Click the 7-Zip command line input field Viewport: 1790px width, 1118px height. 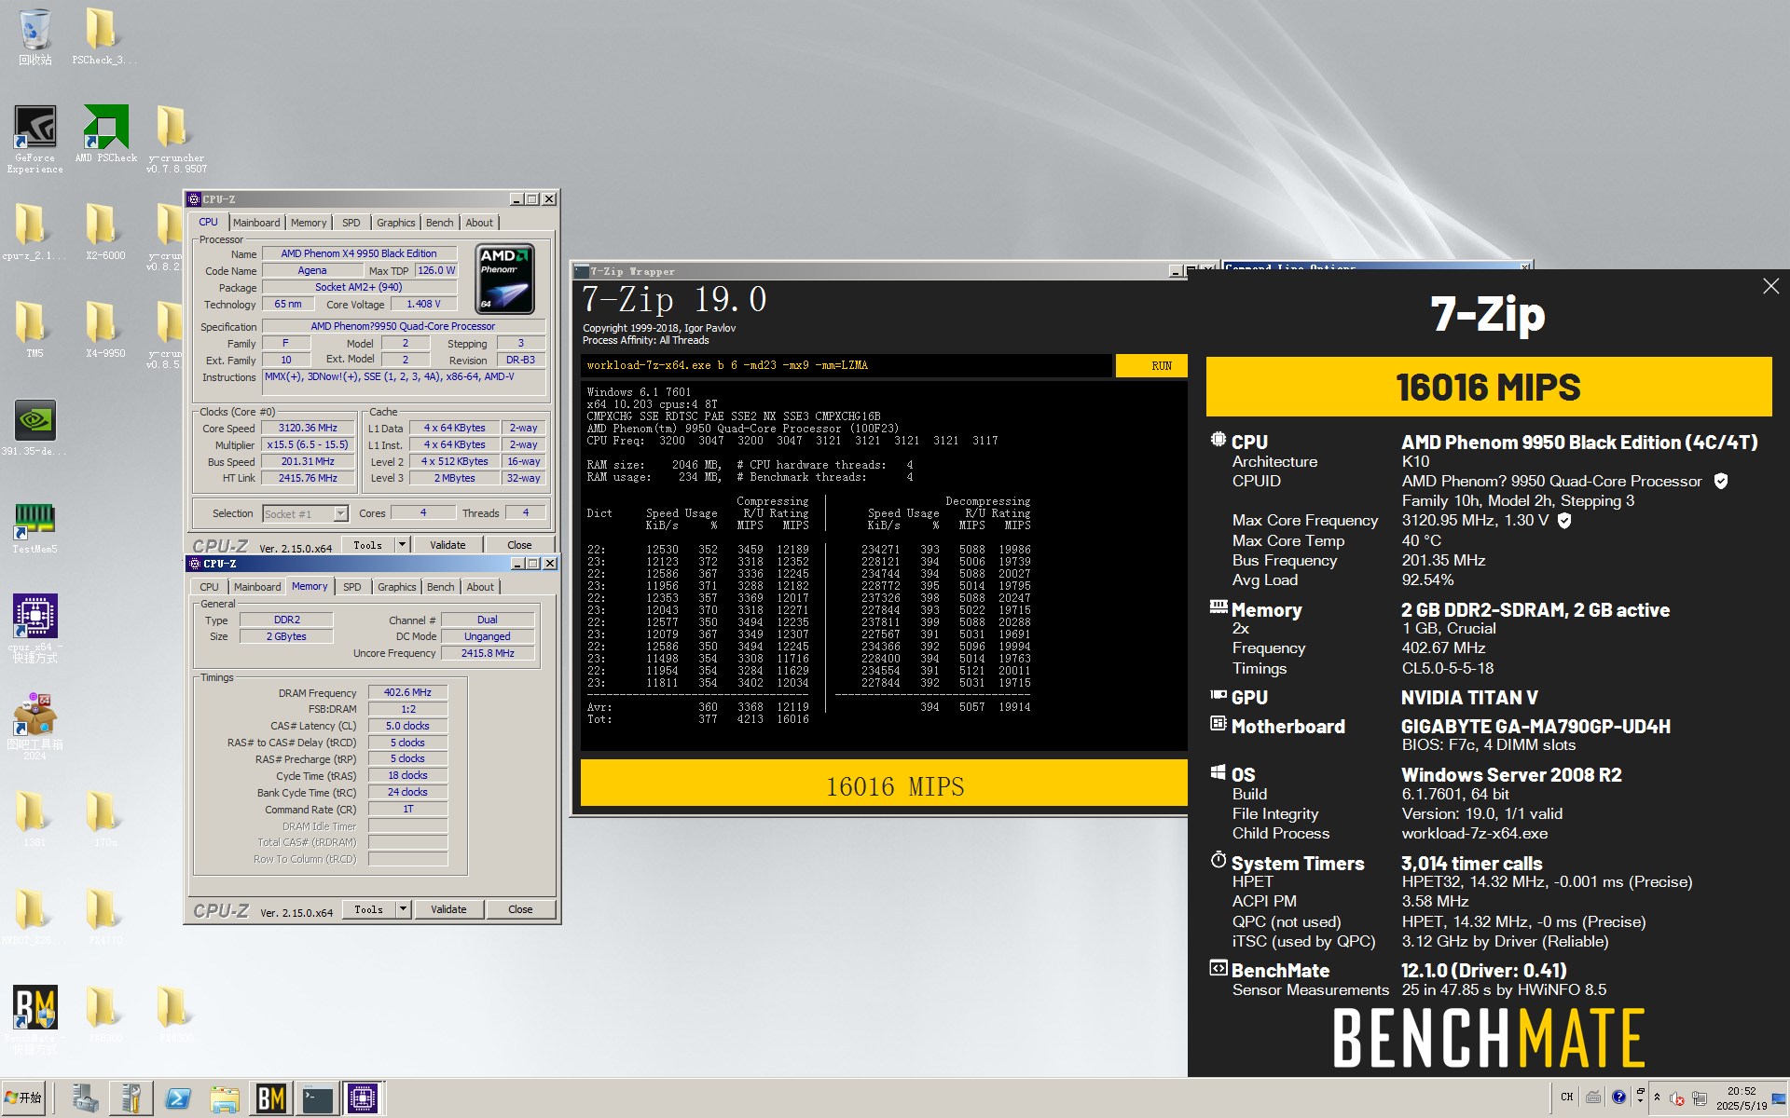[x=847, y=366]
